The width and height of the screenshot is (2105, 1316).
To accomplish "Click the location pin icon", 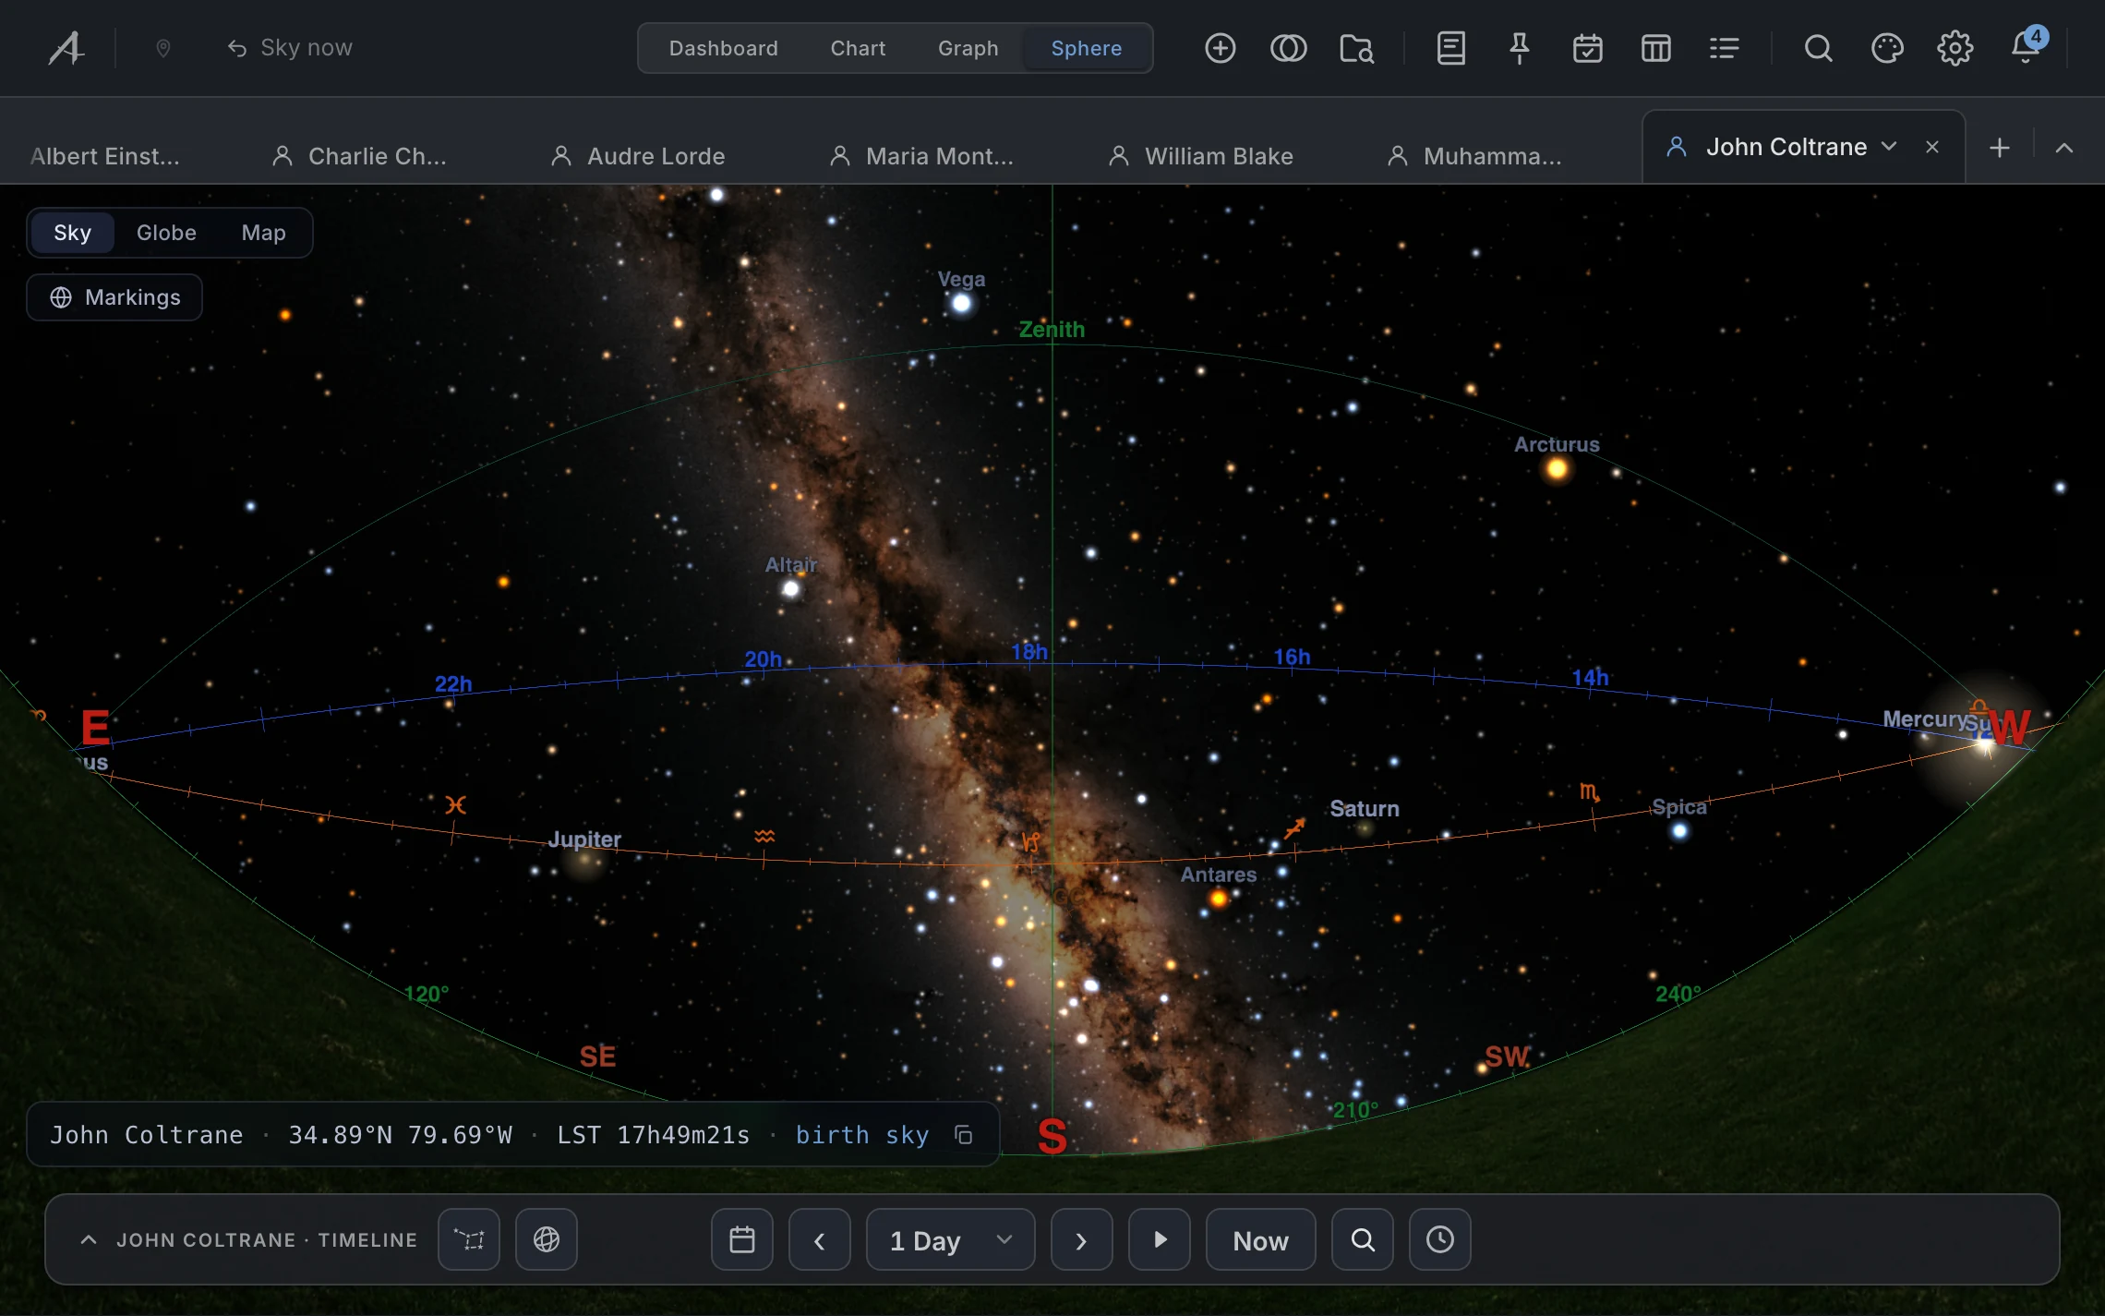I will [163, 48].
